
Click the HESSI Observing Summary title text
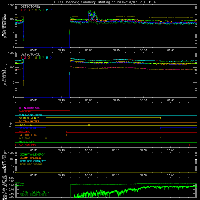coord(106,2)
